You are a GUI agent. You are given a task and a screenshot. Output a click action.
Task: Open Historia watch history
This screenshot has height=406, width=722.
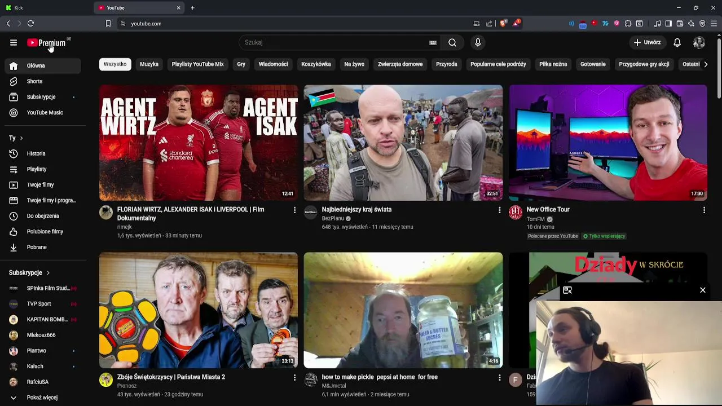point(43,153)
